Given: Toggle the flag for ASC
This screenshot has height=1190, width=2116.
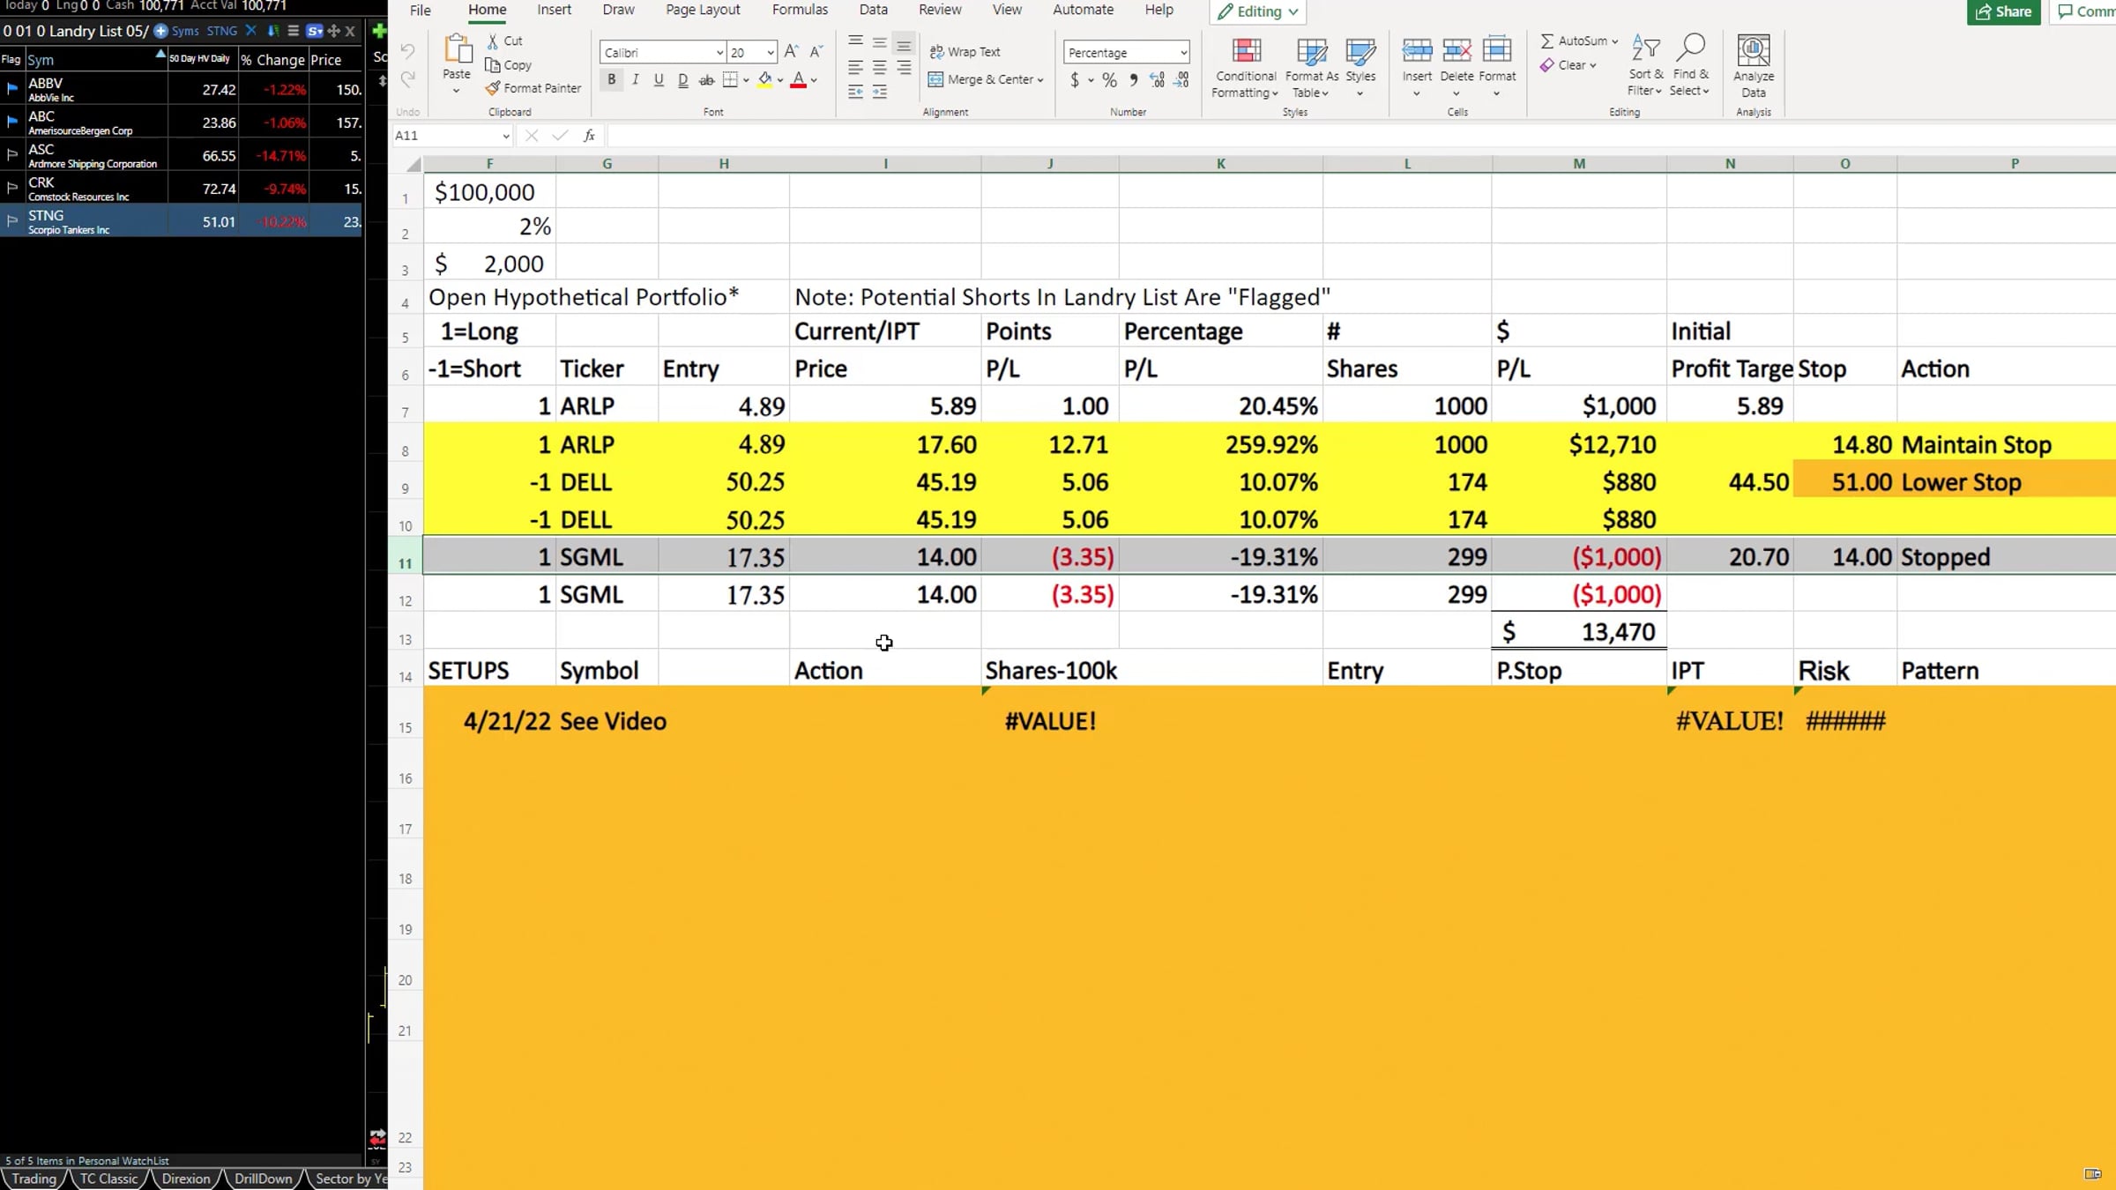Looking at the screenshot, I should (x=12, y=154).
